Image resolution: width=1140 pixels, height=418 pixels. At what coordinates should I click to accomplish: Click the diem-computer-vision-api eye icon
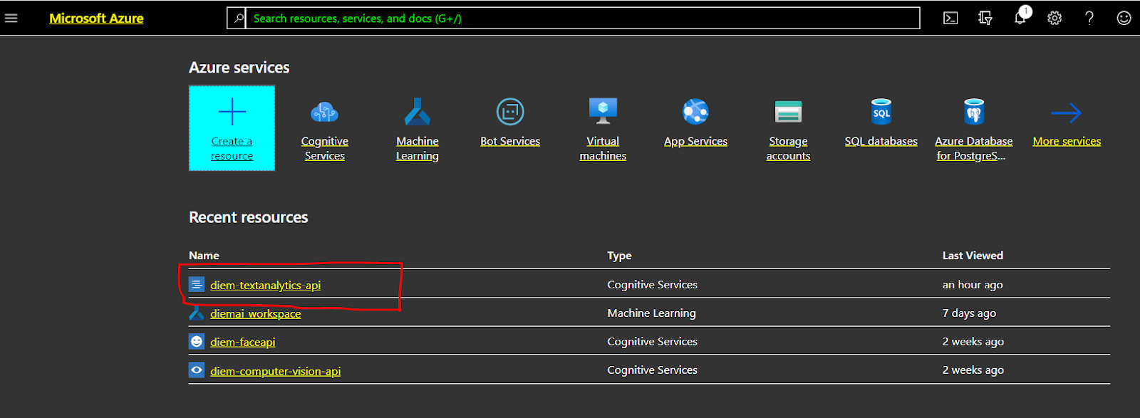click(x=197, y=370)
